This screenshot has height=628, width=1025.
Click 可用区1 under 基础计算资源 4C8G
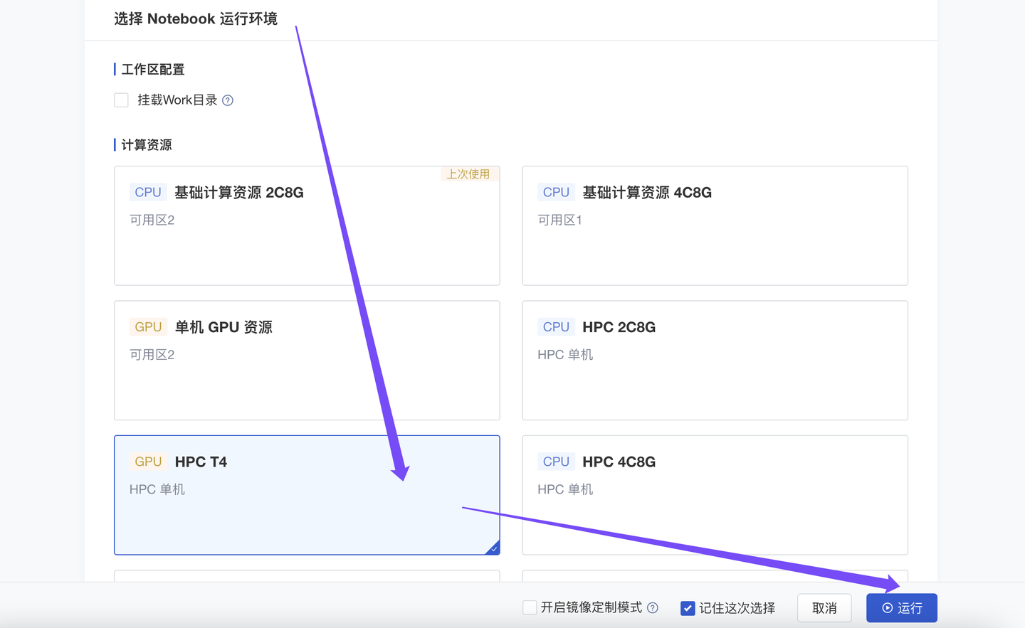(x=559, y=220)
